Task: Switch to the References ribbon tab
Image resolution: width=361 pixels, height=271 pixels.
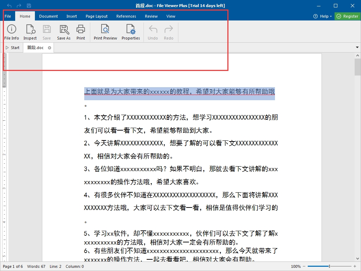Action: coord(126,16)
